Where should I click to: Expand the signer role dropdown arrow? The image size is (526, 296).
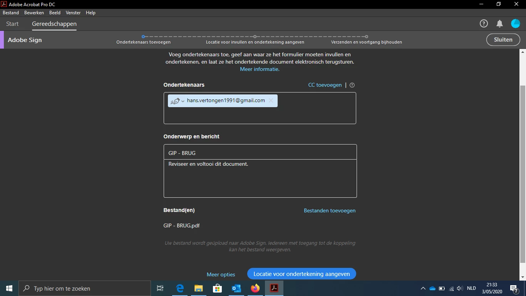pos(183,101)
